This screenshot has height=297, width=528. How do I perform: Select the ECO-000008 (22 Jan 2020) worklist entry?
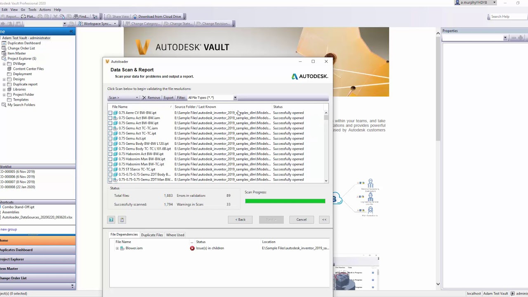[x=18, y=187]
